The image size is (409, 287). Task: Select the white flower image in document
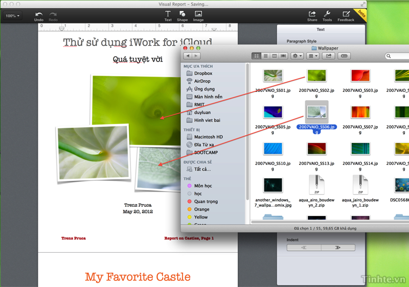[x=93, y=153]
